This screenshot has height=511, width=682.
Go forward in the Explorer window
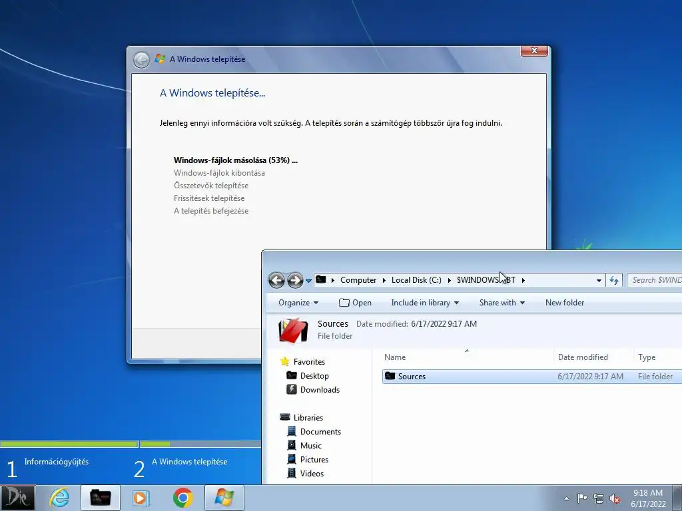tap(295, 280)
